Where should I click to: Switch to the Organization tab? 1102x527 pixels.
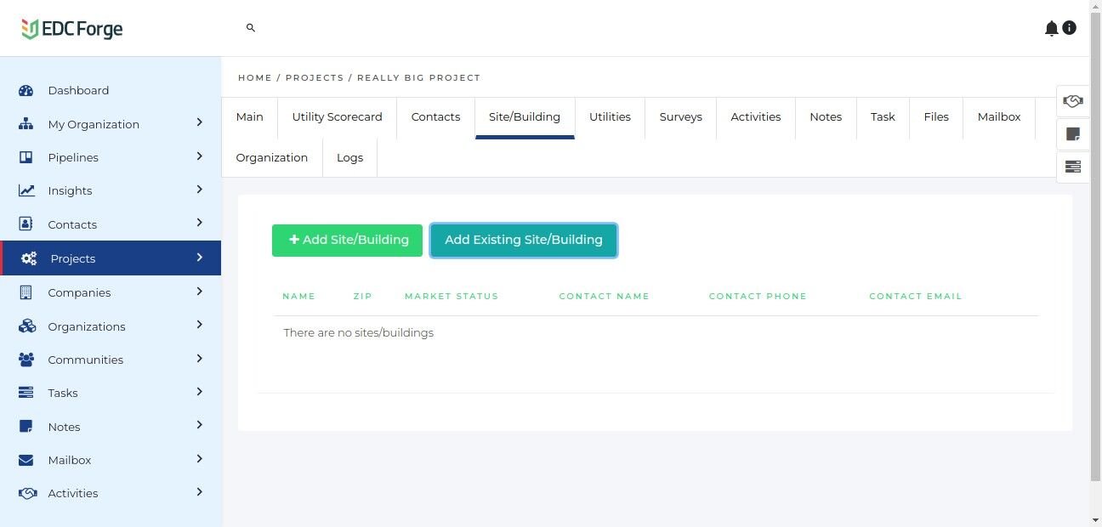click(x=272, y=158)
